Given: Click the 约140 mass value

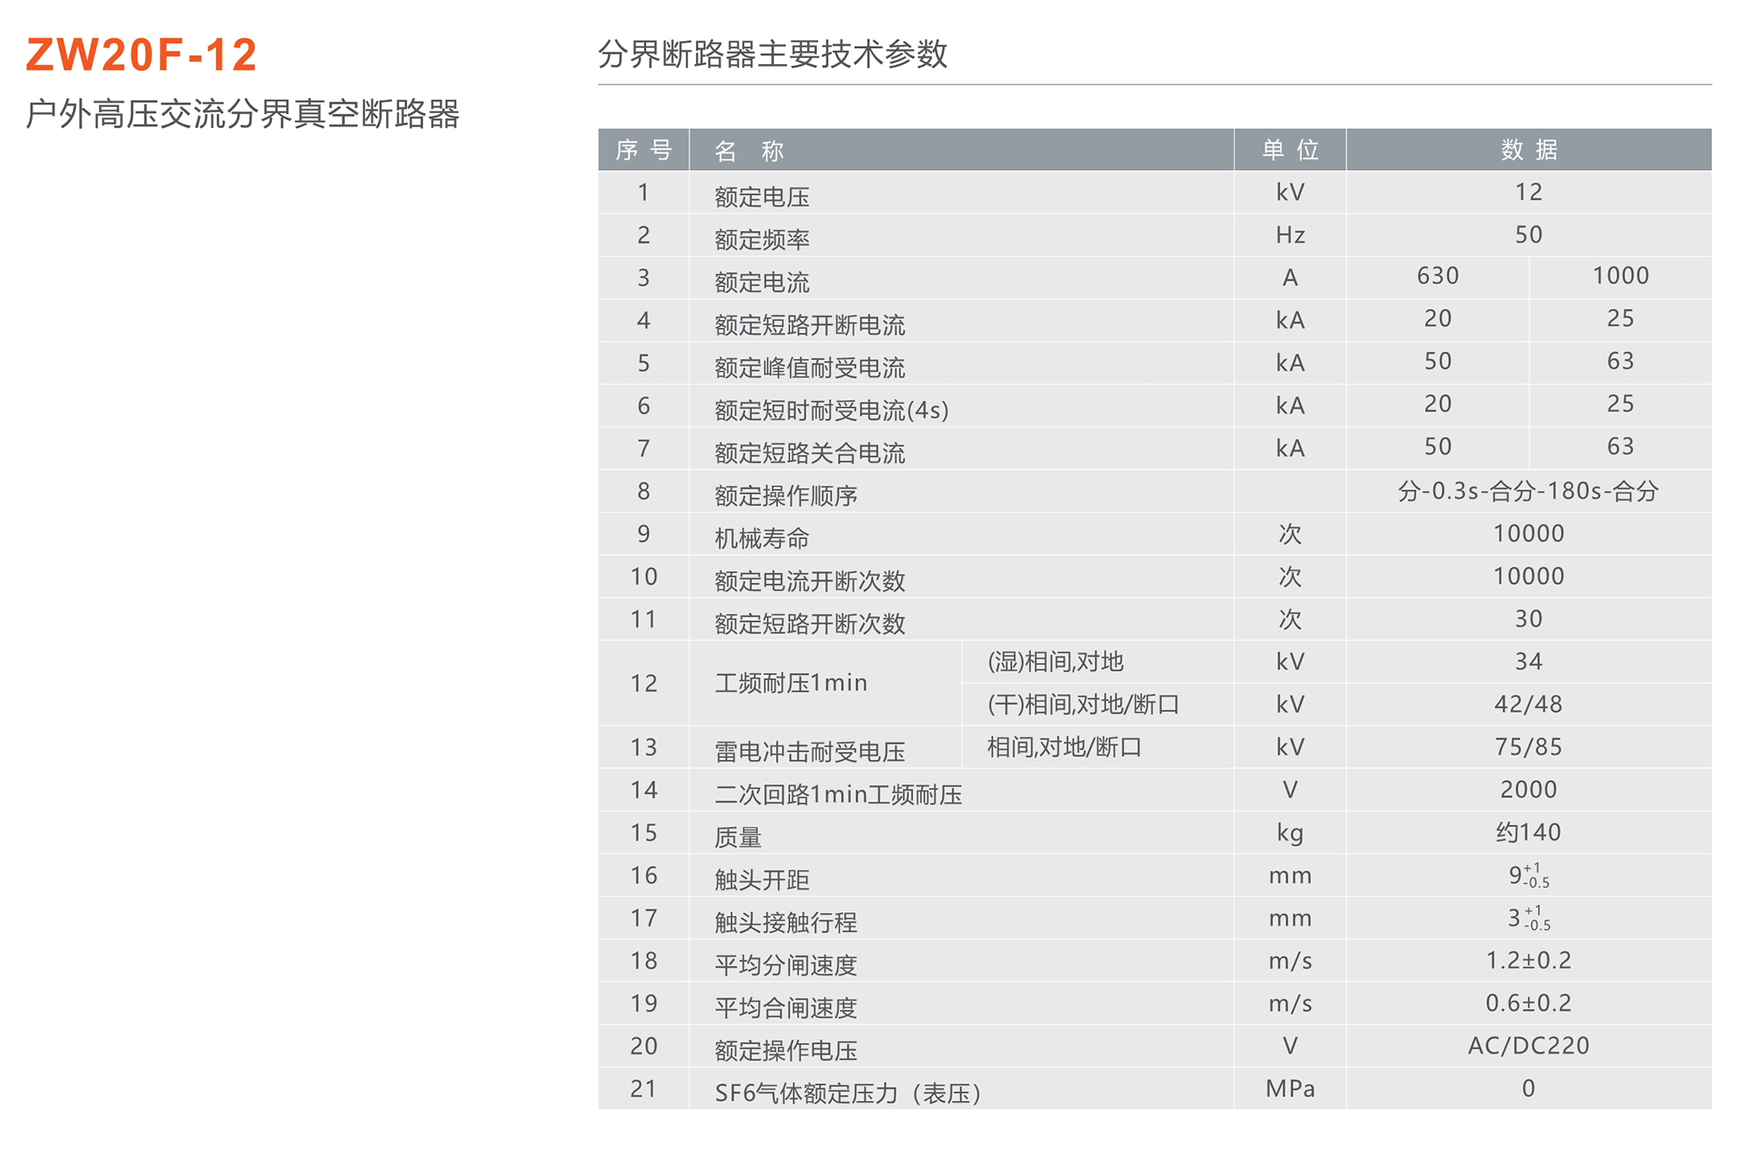Looking at the screenshot, I should [1529, 831].
